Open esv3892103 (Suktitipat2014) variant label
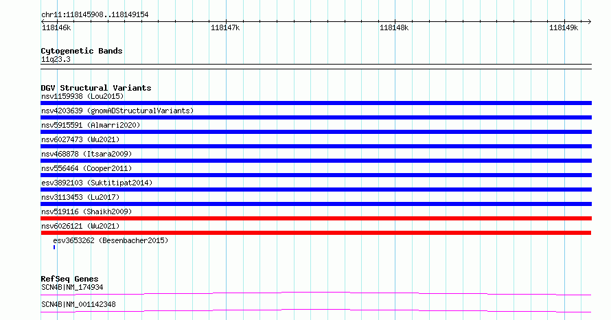This screenshot has width=611, height=320. (x=97, y=183)
